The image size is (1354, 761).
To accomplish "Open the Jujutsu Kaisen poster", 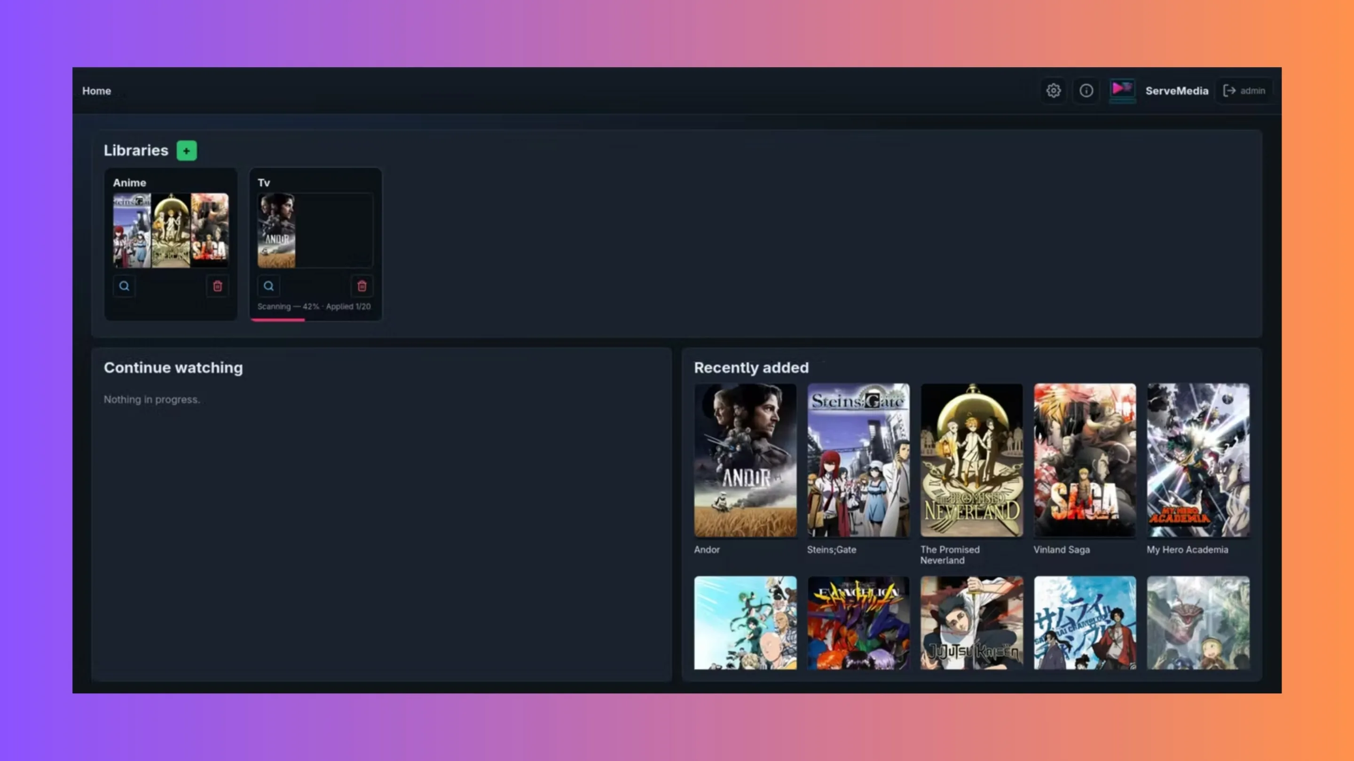I will coord(971,623).
